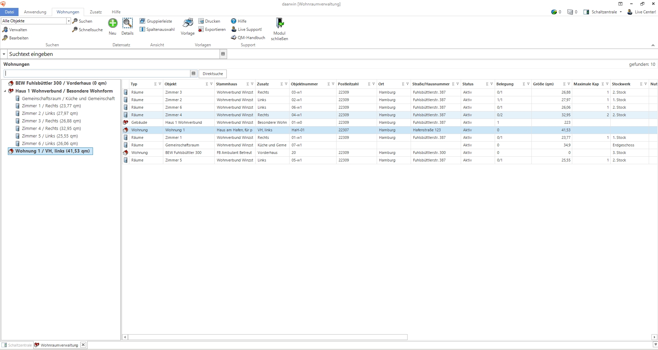The image size is (658, 350).
Task: Click the Direktsuche button
Action: [213, 74]
